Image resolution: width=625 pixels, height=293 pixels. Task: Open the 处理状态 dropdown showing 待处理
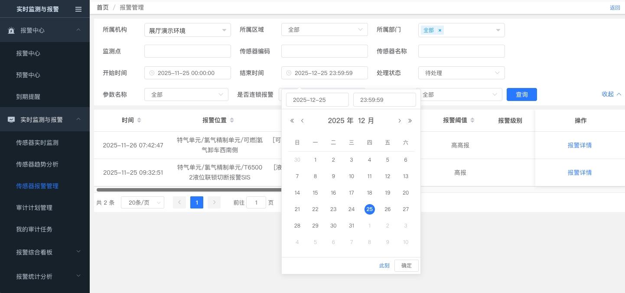coord(461,73)
